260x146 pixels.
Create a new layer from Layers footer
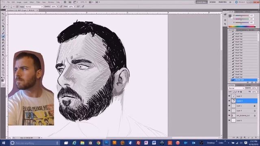pos(252,137)
